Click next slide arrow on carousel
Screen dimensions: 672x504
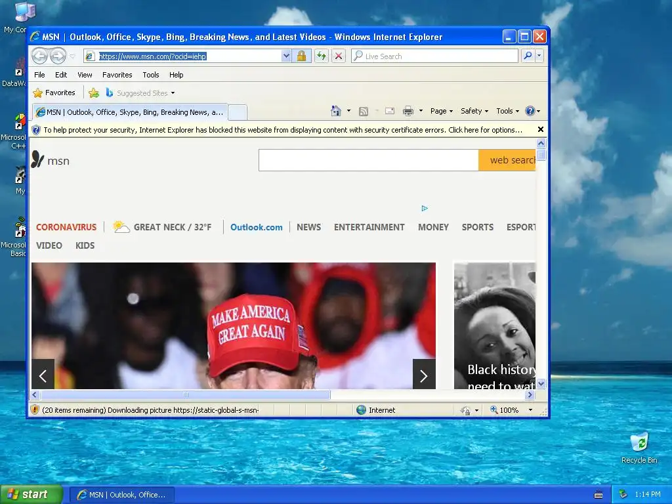(x=424, y=375)
